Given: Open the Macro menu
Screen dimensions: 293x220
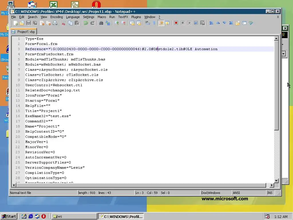Looking at the screenshot, I should point(102,17).
